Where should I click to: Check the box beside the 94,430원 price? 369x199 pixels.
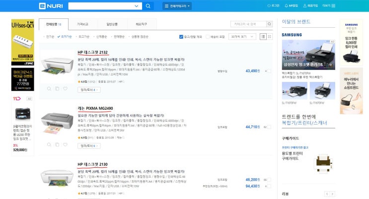point(269,186)
